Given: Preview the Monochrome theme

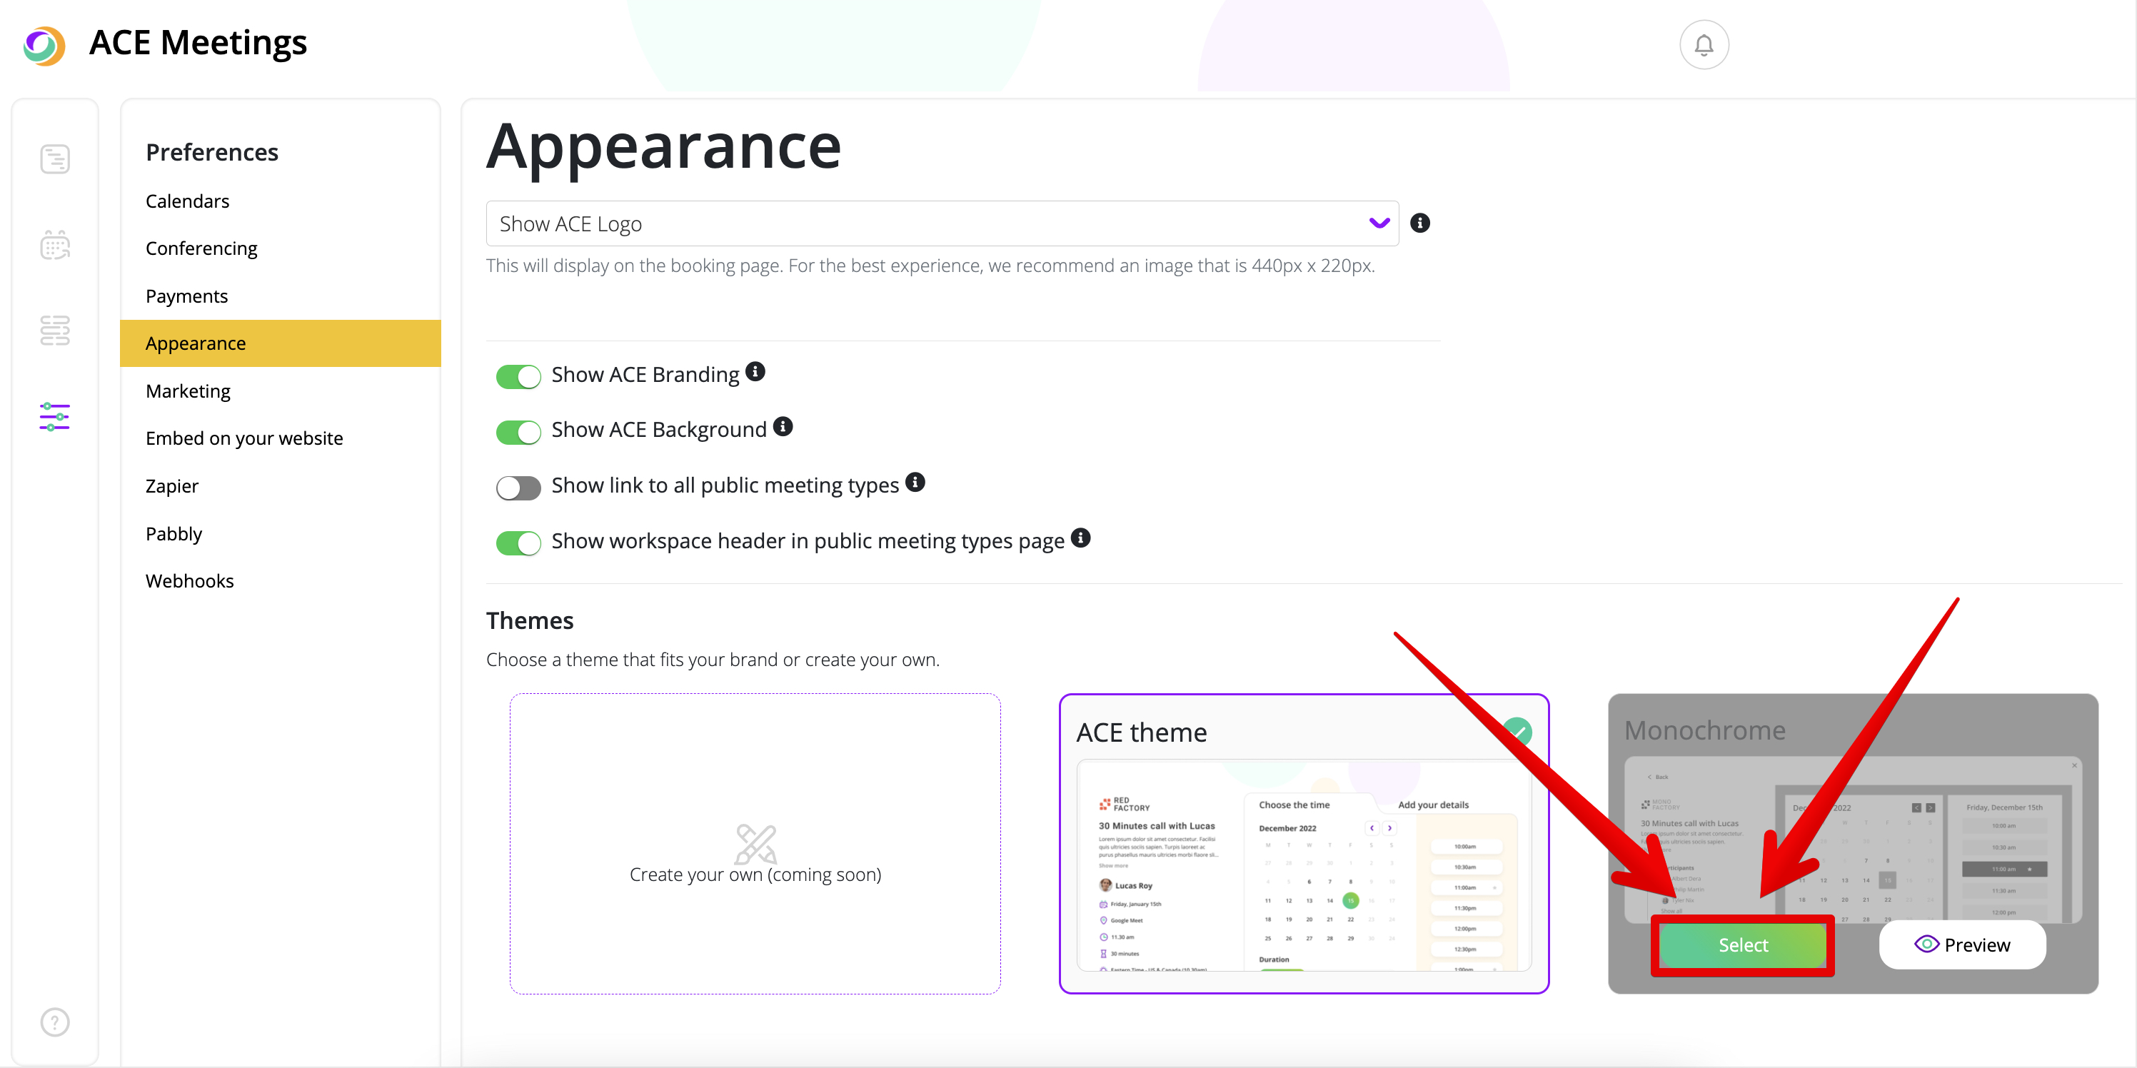Looking at the screenshot, I should [1962, 945].
